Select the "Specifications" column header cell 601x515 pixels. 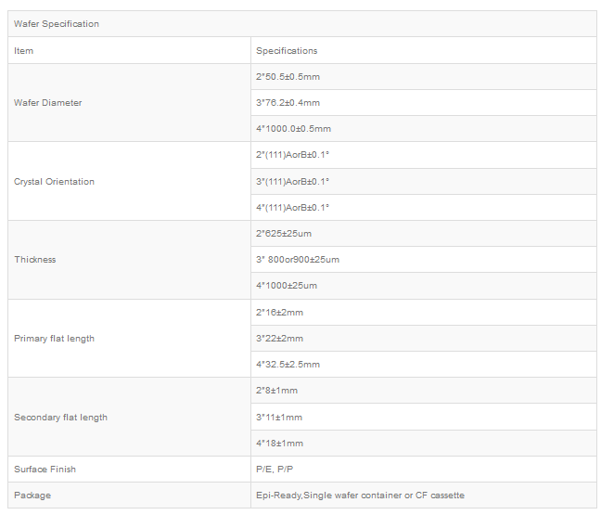pos(287,51)
